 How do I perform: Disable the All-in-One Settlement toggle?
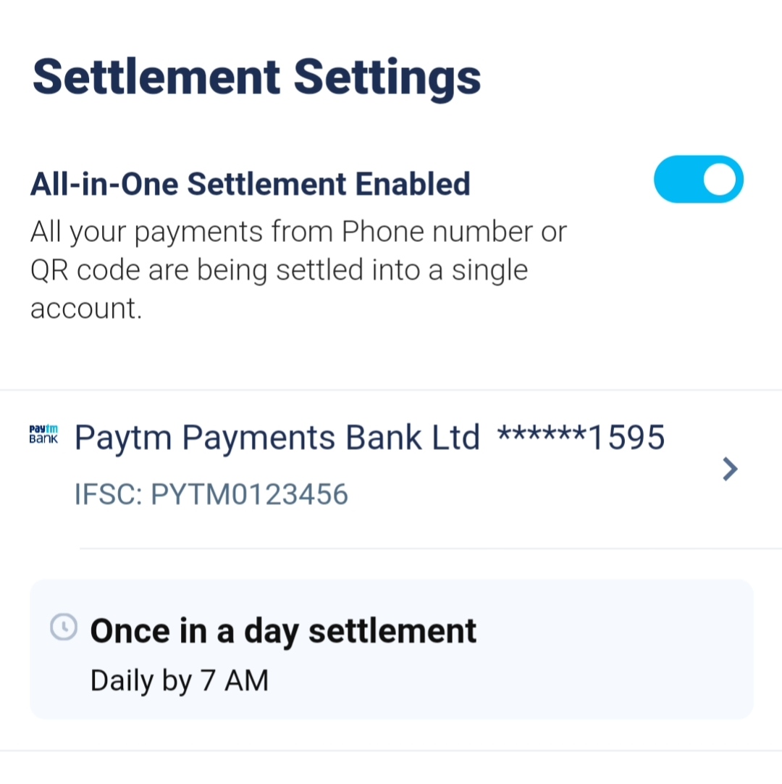(698, 179)
